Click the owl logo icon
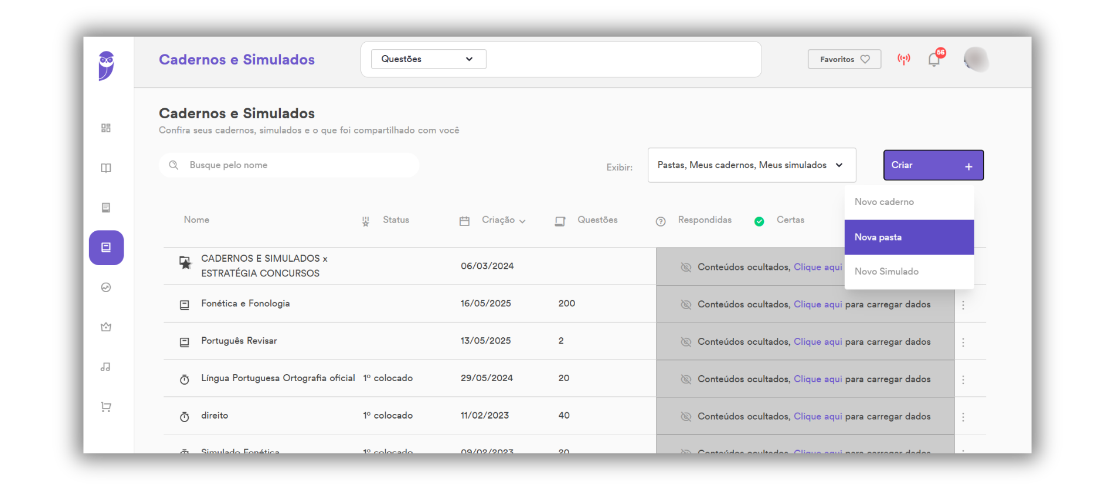 pos(106,65)
